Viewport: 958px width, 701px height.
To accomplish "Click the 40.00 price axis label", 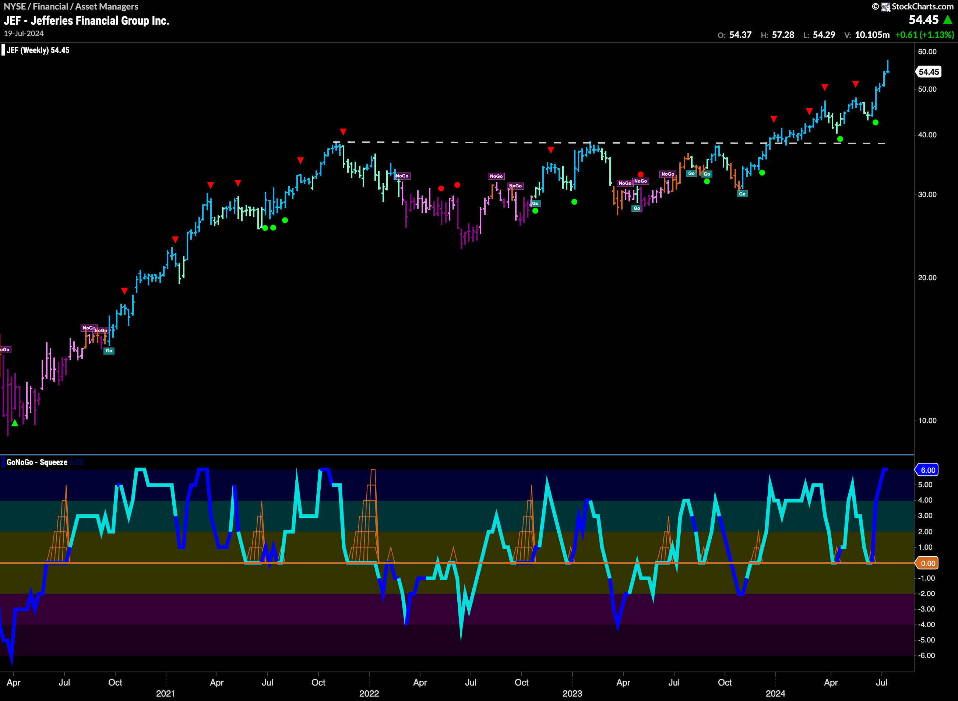I will click(x=927, y=135).
